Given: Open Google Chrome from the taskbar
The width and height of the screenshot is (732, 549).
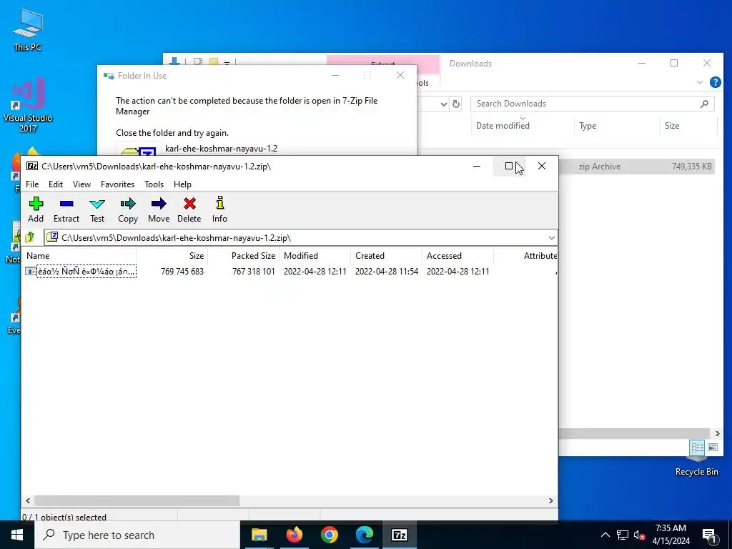Looking at the screenshot, I should (329, 535).
